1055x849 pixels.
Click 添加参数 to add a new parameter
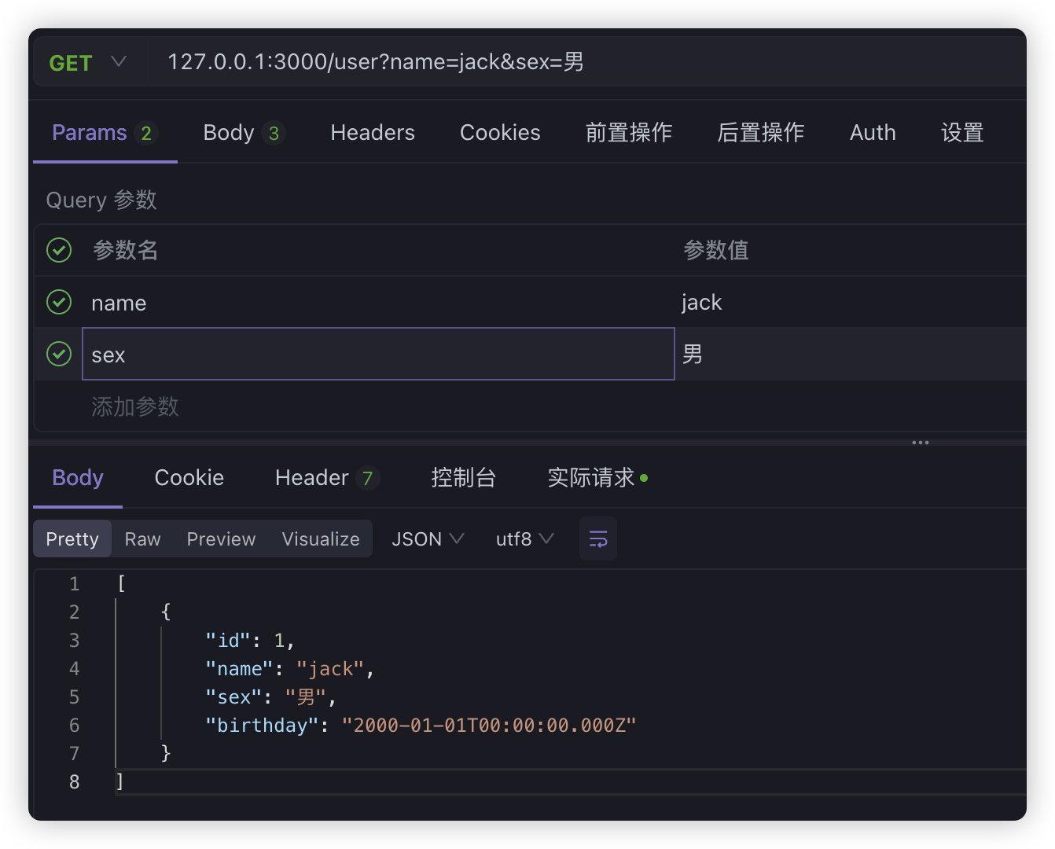134,406
